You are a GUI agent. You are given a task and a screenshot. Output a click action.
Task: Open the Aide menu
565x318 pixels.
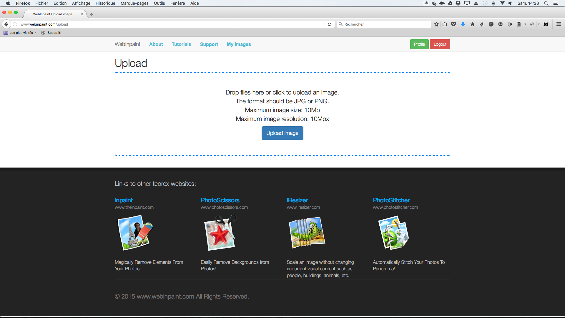195,3
